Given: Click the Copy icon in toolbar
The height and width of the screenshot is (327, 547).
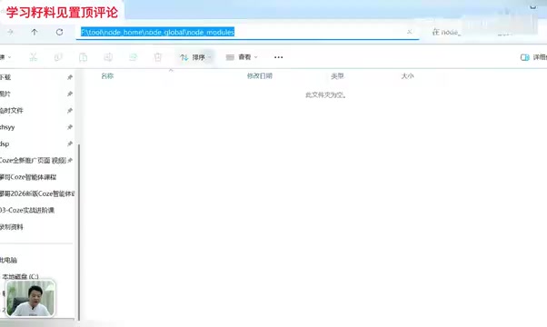Looking at the screenshot, I should tap(58, 57).
